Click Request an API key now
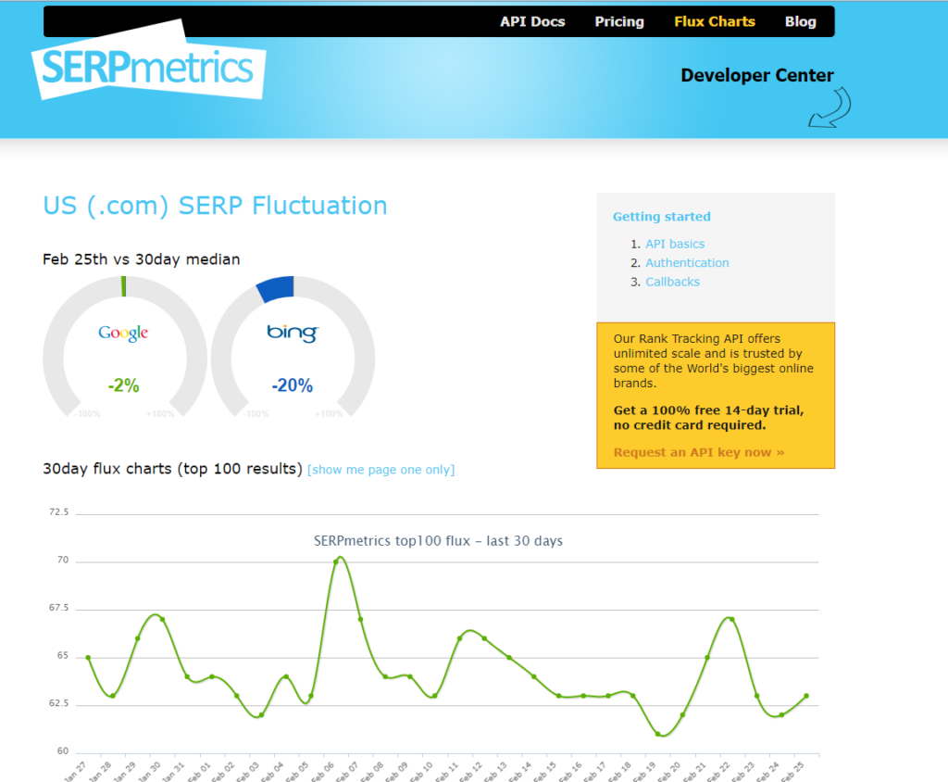 pos(699,452)
